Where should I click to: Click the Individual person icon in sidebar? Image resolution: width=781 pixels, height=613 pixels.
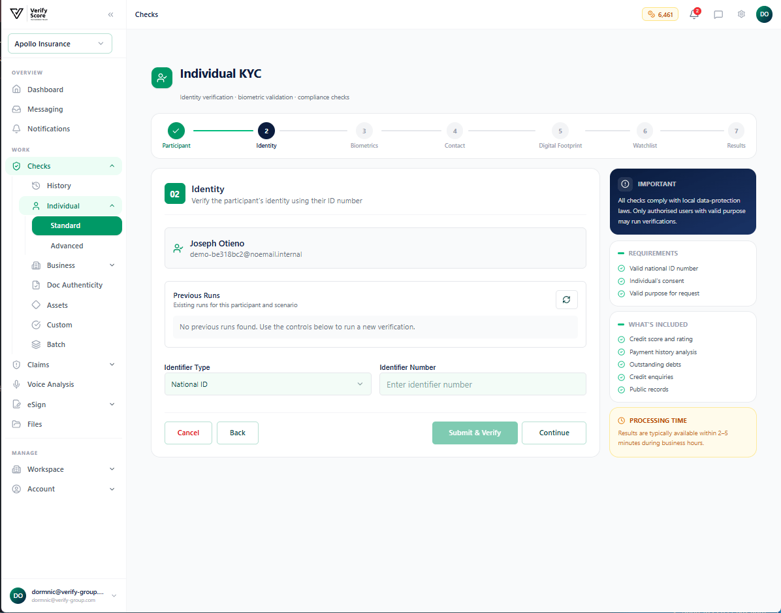coord(36,206)
